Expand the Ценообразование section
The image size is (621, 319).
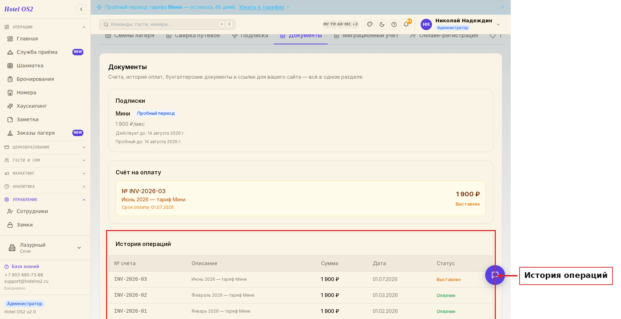coord(45,147)
